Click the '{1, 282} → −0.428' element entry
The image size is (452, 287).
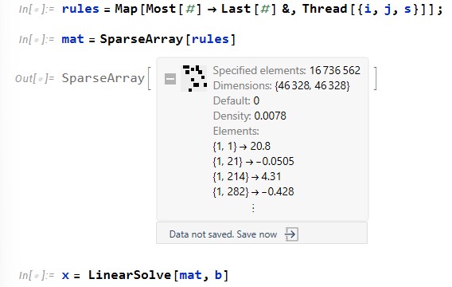tap(253, 191)
